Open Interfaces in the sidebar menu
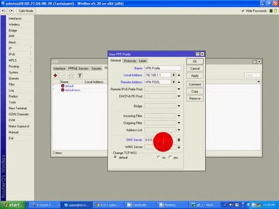The image size is (279, 209). tap(15, 19)
